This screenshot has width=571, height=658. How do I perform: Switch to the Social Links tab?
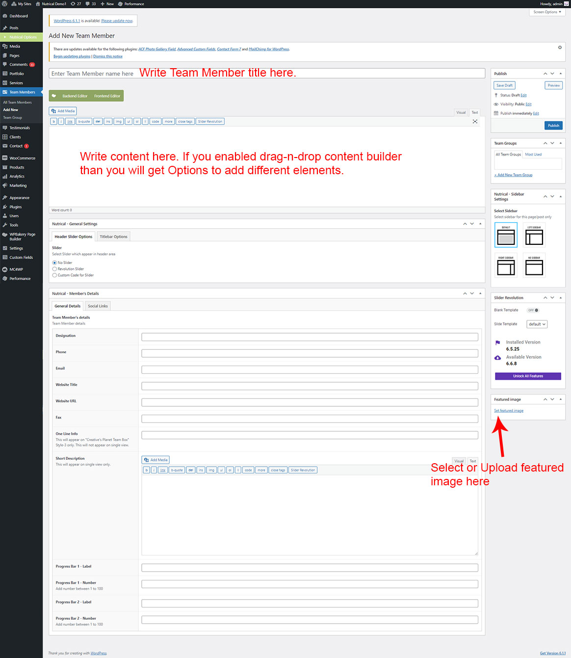coord(98,306)
